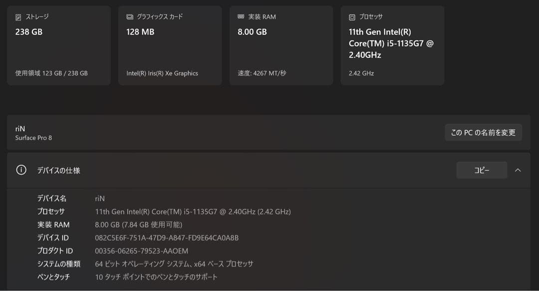This screenshot has width=539, height=291.
Task: Click the コピー button
Action: [481, 170]
